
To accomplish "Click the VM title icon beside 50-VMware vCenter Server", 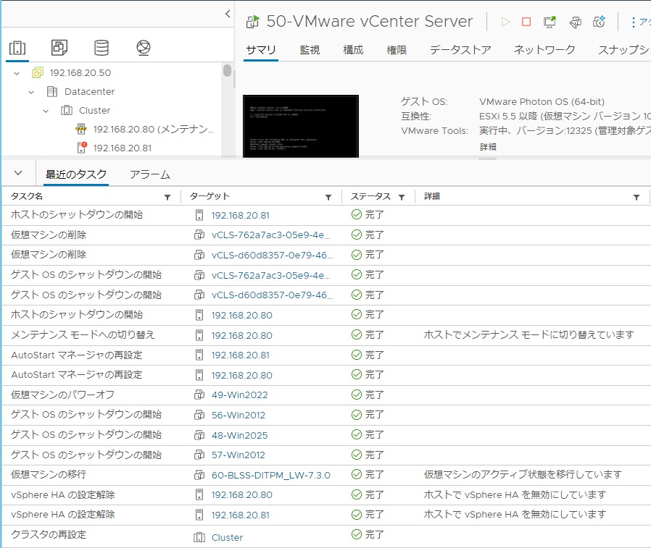I will tap(253, 22).
